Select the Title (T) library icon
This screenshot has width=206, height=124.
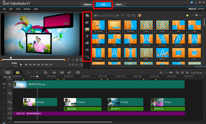point(87,36)
